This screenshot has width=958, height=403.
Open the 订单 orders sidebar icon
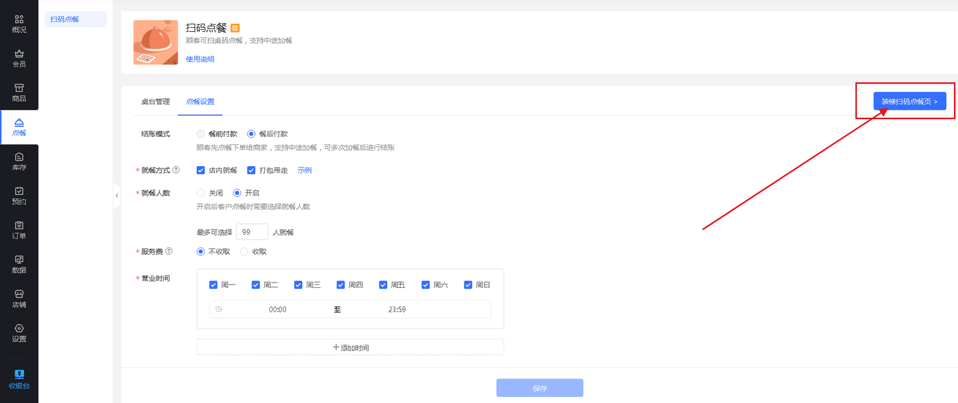(x=19, y=230)
